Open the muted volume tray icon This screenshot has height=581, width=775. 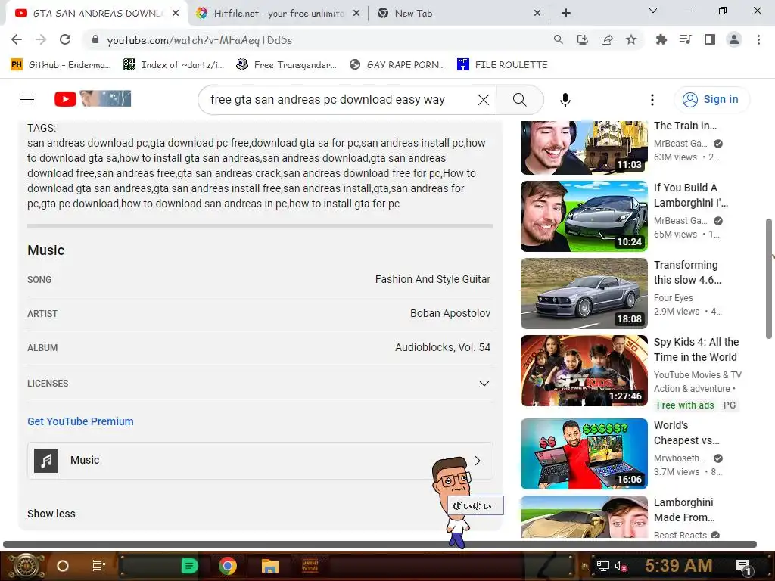click(x=621, y=566)
